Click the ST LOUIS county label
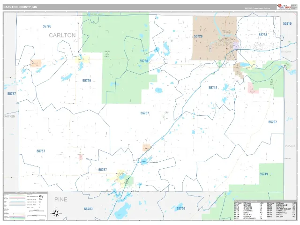The width and height of the screenshot is (300, 225). point(286,52)
